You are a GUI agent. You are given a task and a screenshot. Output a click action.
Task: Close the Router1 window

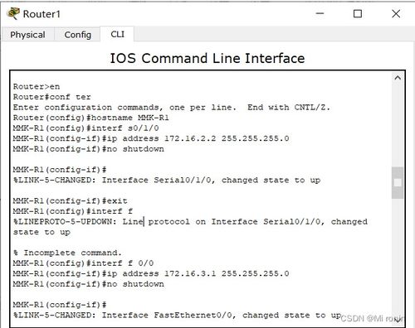[x=396, y=13]
